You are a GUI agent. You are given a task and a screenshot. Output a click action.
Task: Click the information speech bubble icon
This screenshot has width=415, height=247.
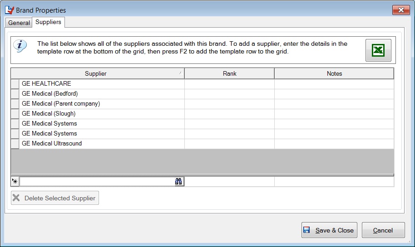pos(20,46)
